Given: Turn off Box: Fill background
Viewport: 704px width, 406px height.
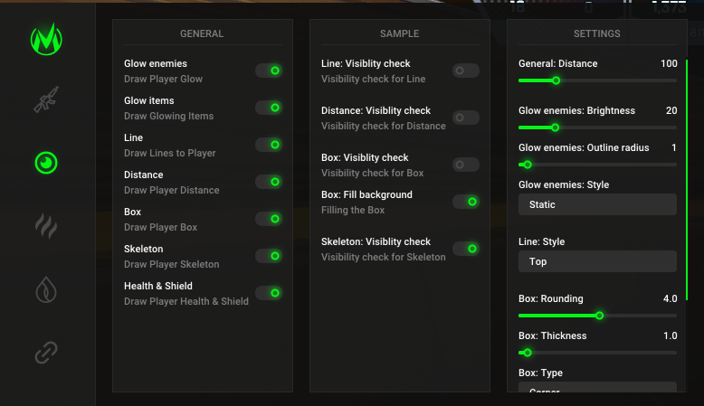Looking at the screenshot, I should [x=465, y=202].
